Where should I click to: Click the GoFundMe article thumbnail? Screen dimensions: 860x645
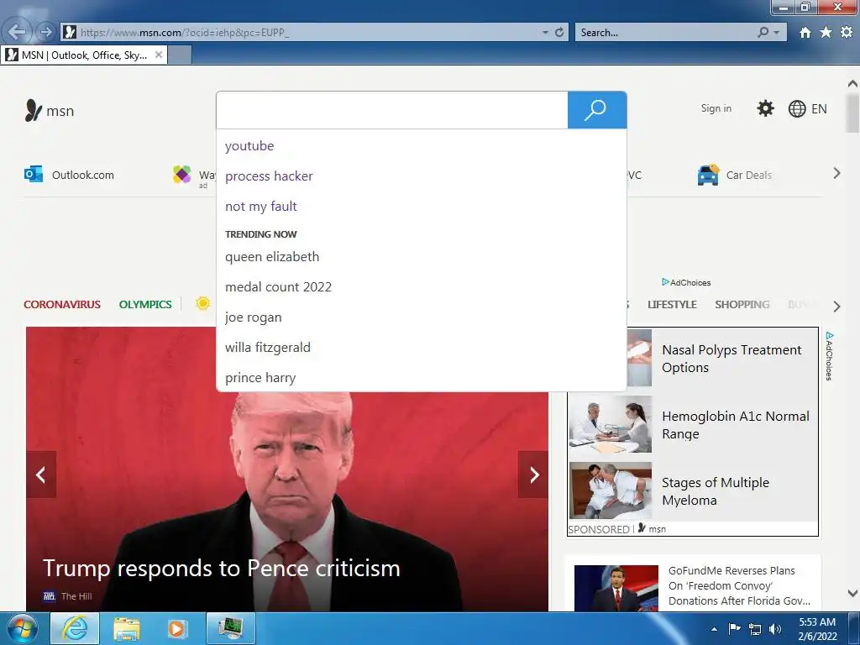616,588
